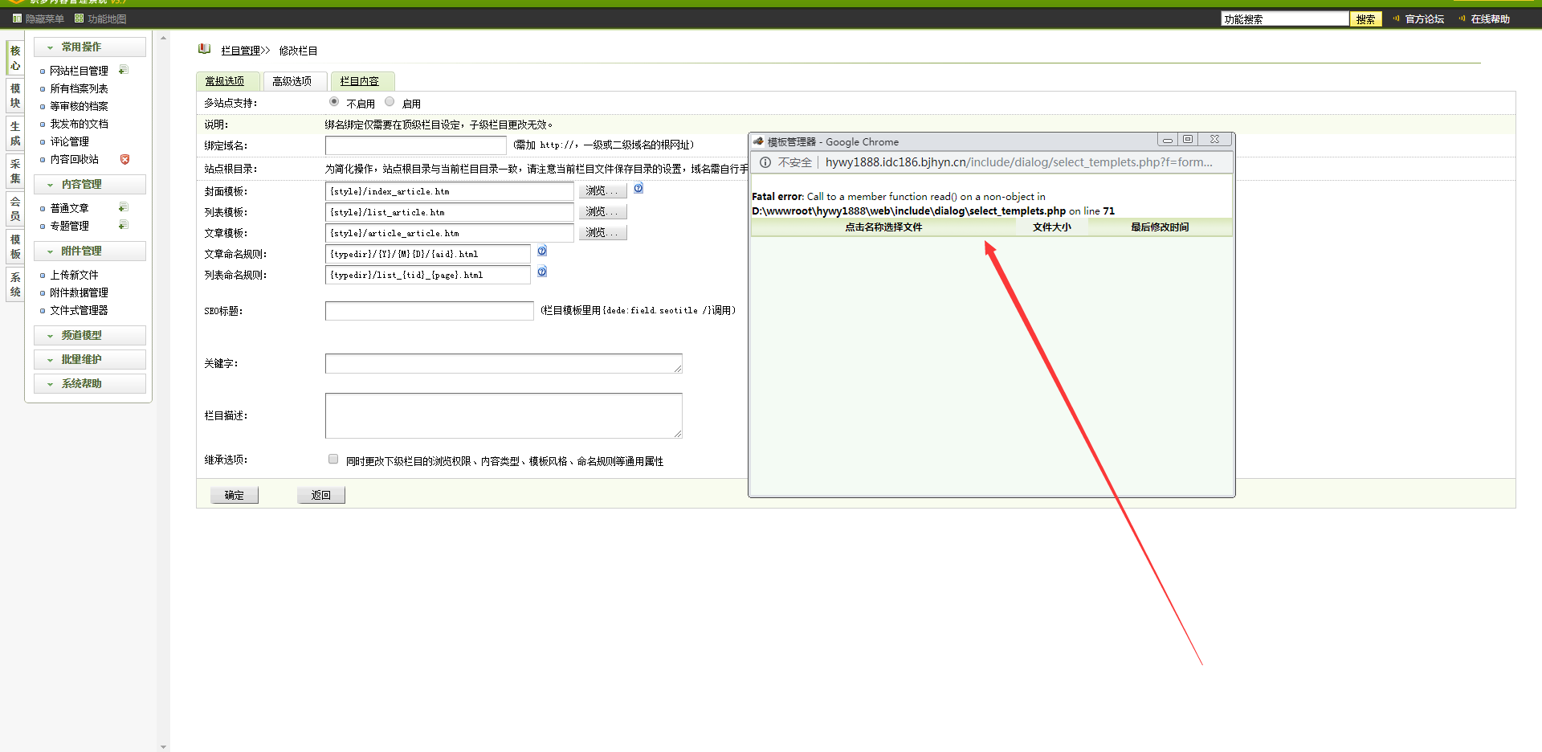Click the red recycle icon beside 内容回收站
This screenshot has height=752, width=1542.
[x=124, y=159]
